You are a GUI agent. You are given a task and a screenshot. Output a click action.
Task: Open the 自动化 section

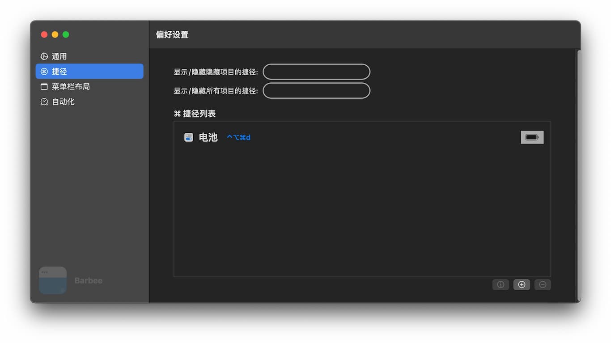pyautogui.click(x=89, y=102)
